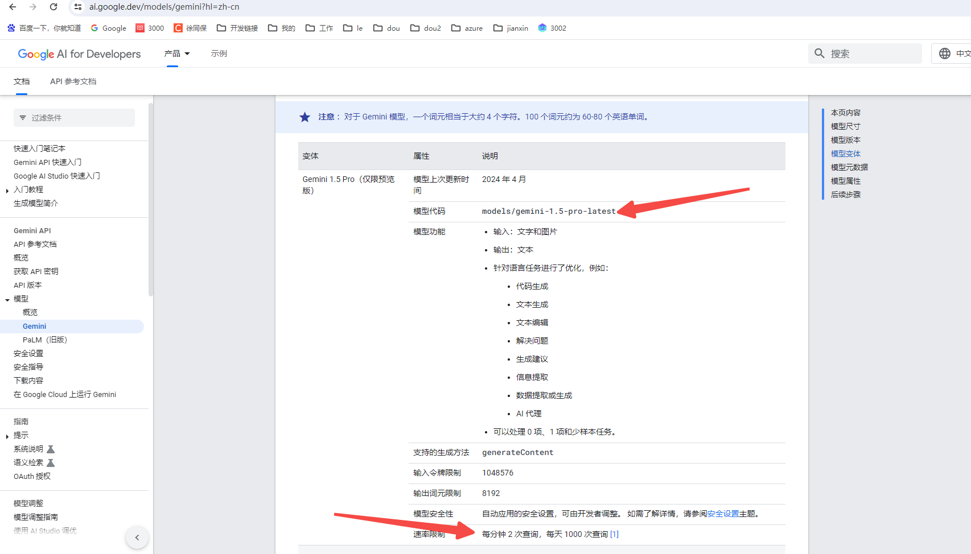Viewport: 971px width, 554px height.
Task: Jump to 模型变体 in page contents
Action: pyautogui.click(x=845, y=154)
